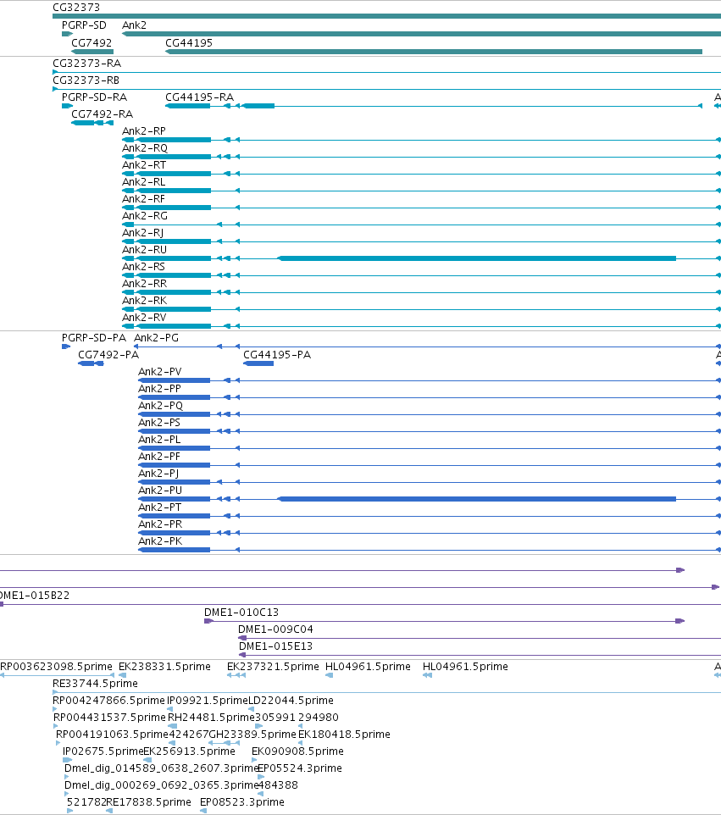Image resolution: width=721 pixels, height=815 pixels.
Task: Select the EP08523.3prime EST label
Action: click(x=242, y=802)
